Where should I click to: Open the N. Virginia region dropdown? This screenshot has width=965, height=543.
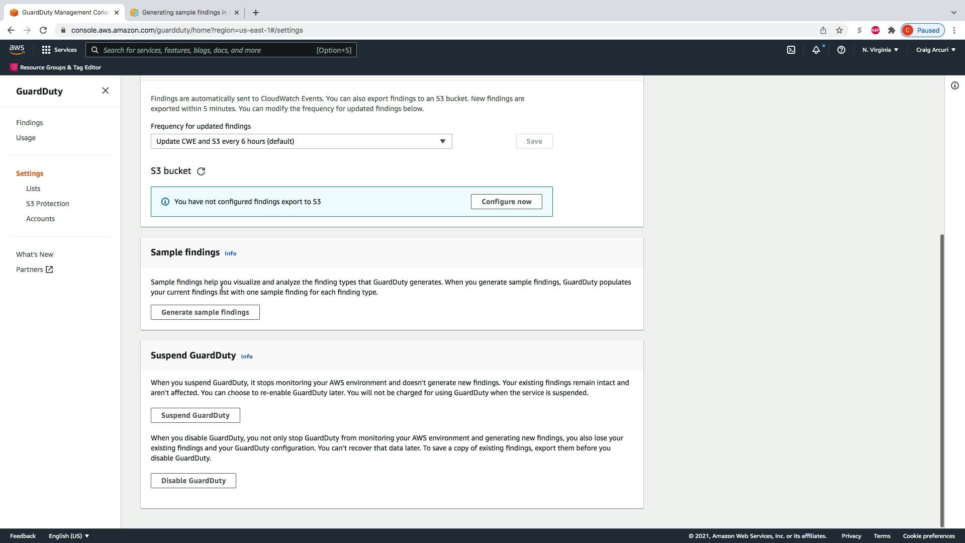pyautogui.click(x=880, y=50)
